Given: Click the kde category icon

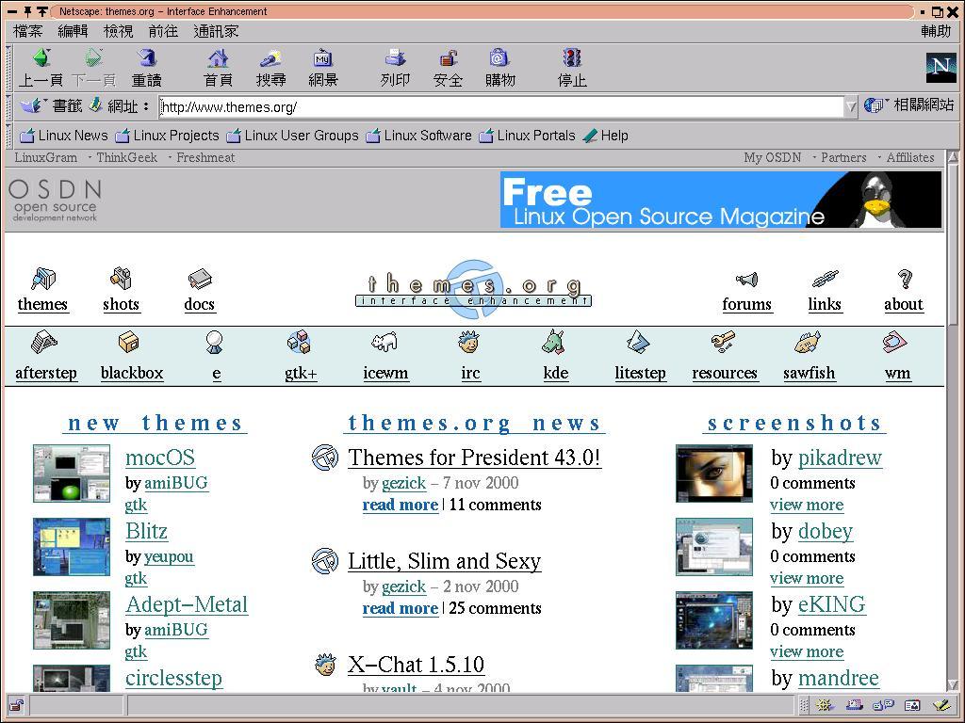Looking at the screenshot, I should (553, 342).
